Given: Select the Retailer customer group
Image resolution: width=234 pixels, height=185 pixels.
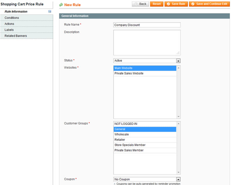Looking at the screenshot, I should coord(145,140).
